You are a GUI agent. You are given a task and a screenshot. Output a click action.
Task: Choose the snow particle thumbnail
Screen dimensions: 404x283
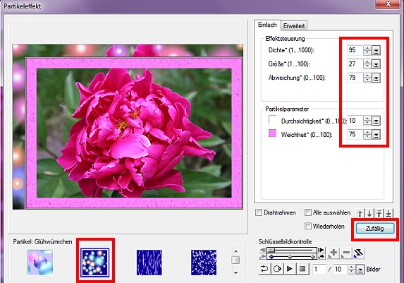coord(204,263)
